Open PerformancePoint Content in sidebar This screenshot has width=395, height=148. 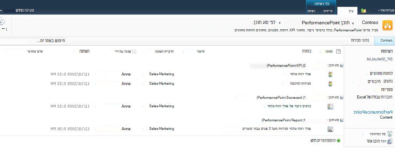click(x=373, y=115)
